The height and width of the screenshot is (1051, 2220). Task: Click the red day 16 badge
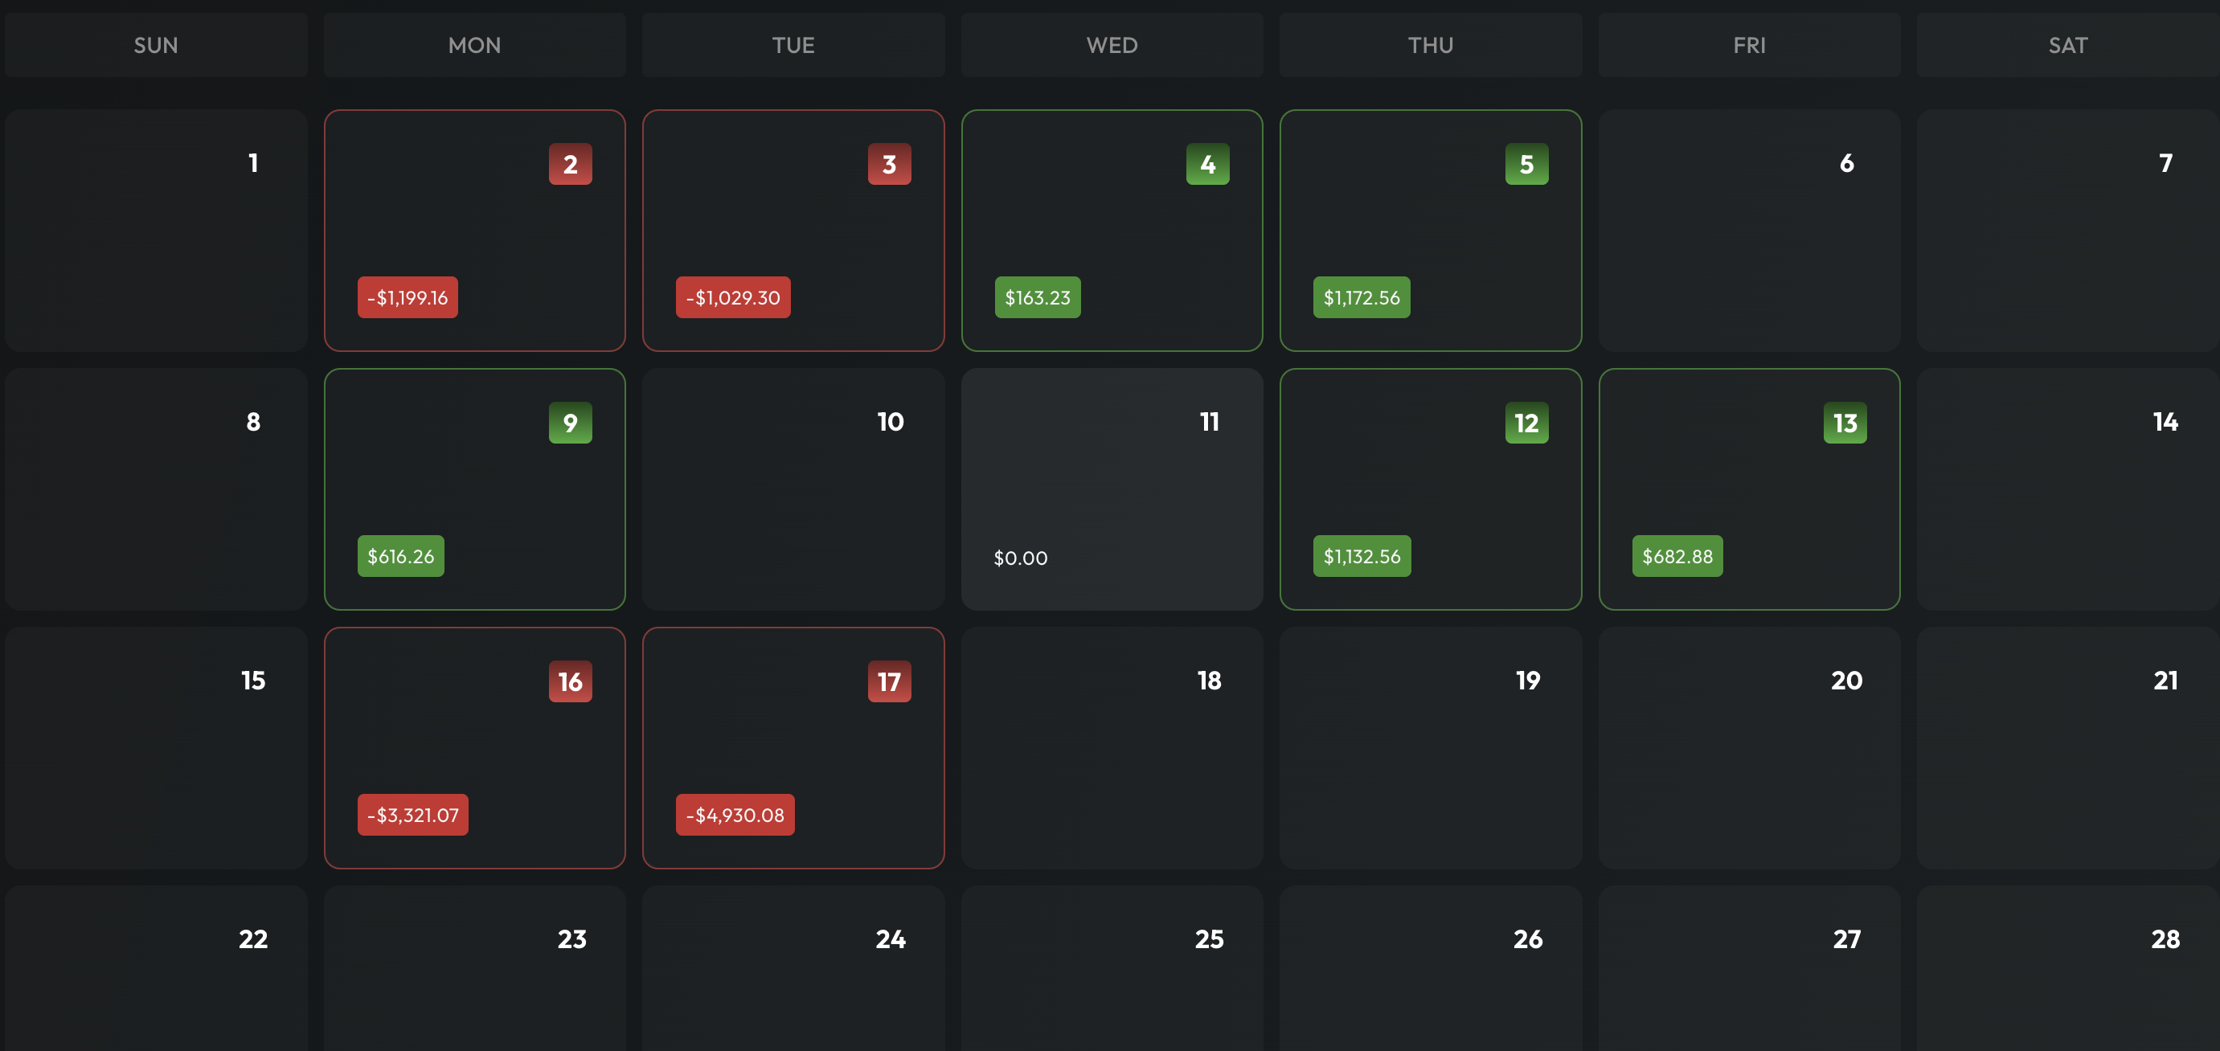click(570, 681)
